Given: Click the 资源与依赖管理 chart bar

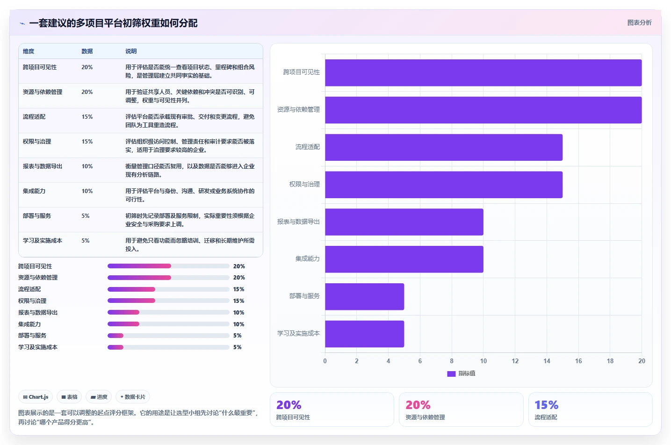Looking at the screenshot, I should pos(483,110).
